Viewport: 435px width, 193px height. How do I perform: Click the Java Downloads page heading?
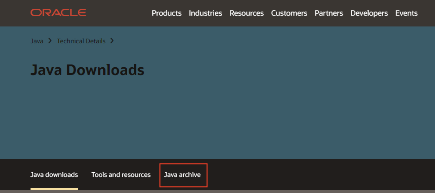point(87,70)
